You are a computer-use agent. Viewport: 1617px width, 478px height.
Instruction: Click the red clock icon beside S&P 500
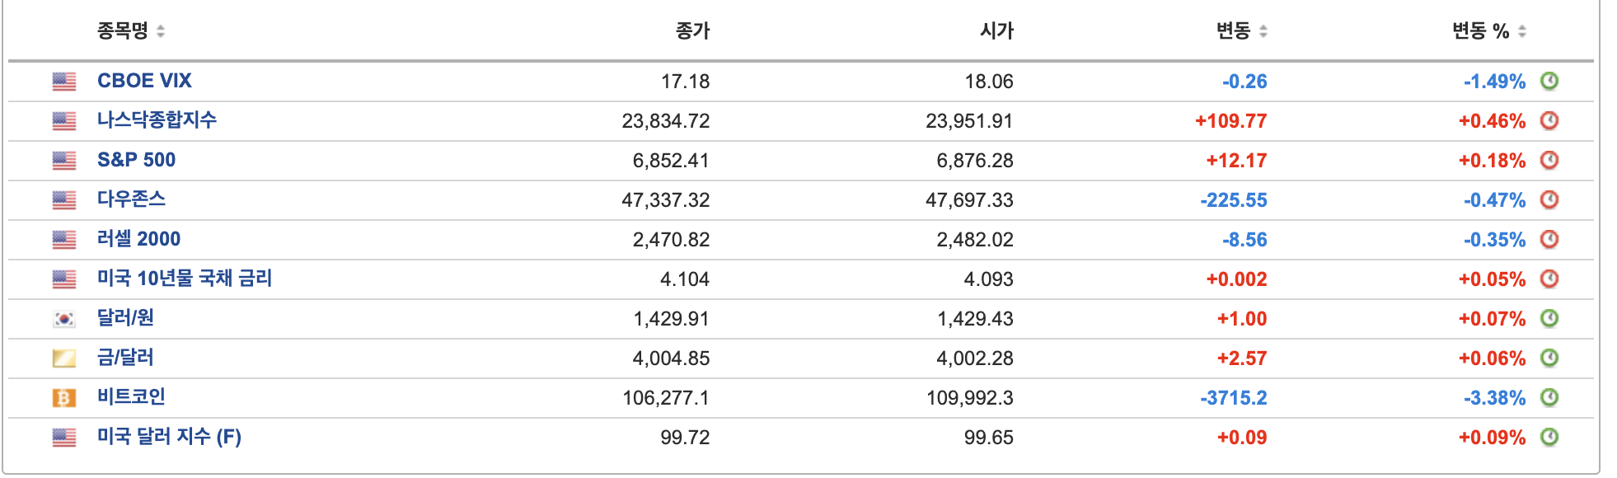click(1549, 160)
